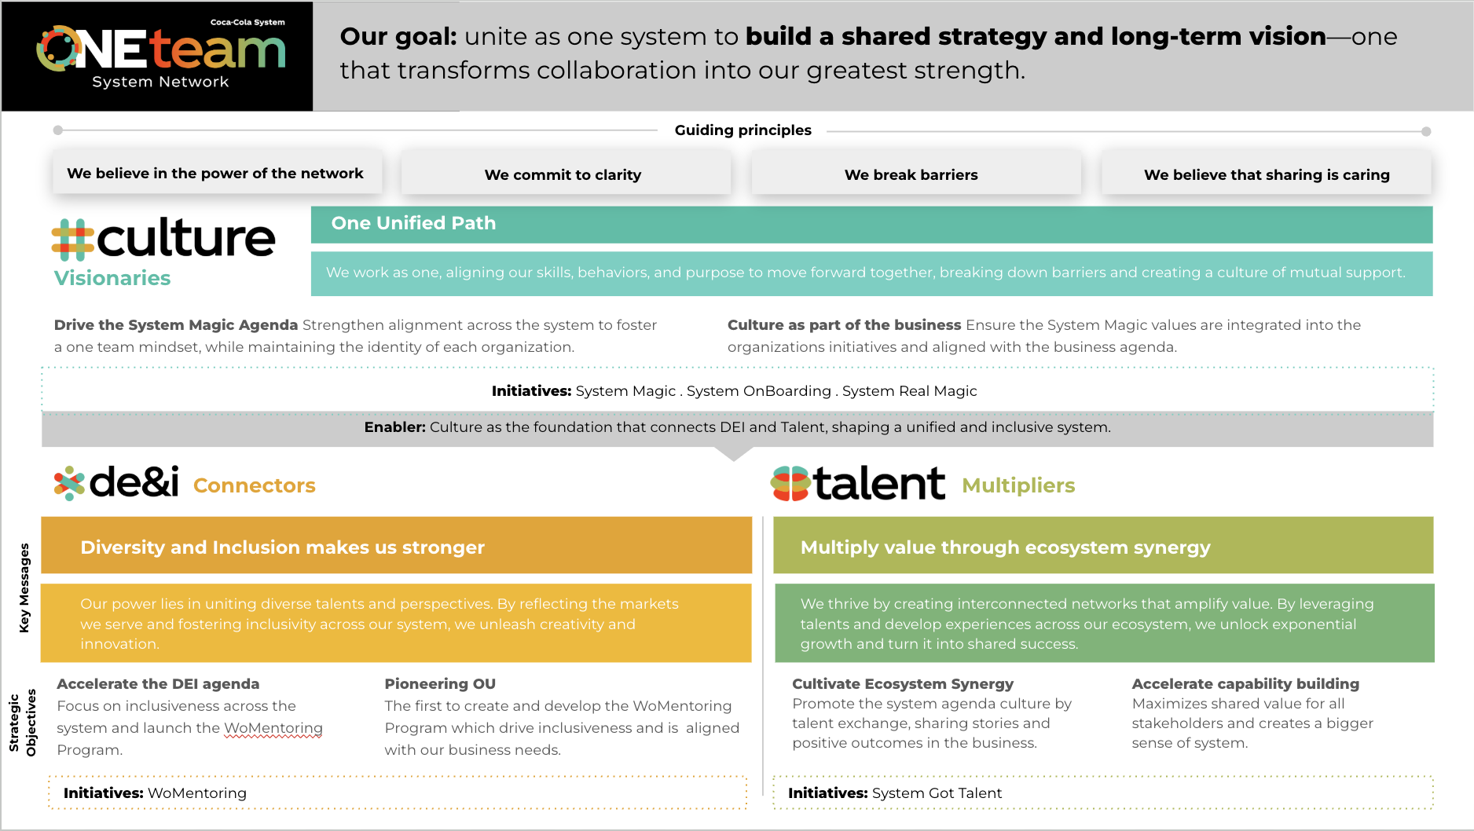Click the 'We believe in the power of the network' box

217,173
